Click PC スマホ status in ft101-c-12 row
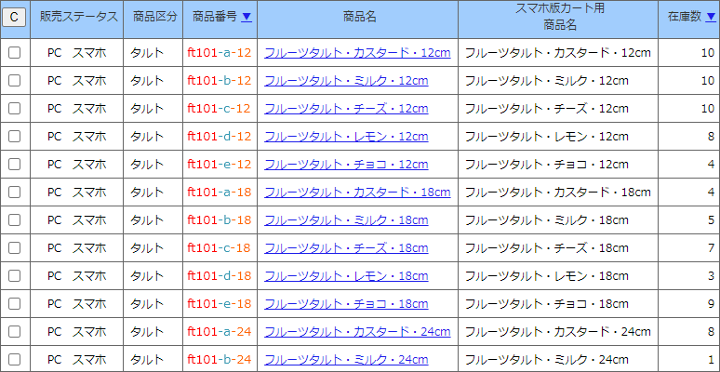Screen dimensions: 720x372 pos(76,109)
